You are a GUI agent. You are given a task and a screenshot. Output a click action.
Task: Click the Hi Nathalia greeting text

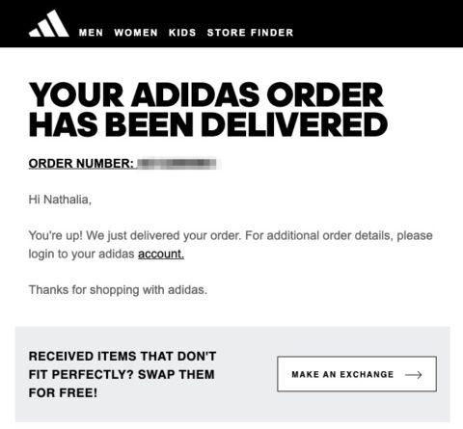coord(60,200)
